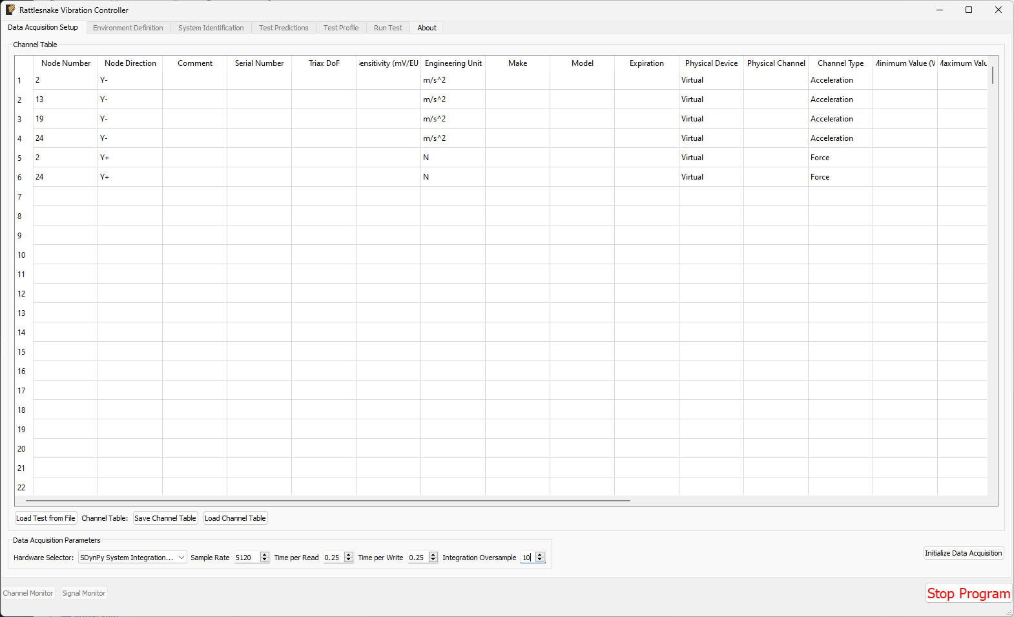Click the channel table vertical scrollbar
The height and width of the screenshot is (617, 1014).
point(992,75)
